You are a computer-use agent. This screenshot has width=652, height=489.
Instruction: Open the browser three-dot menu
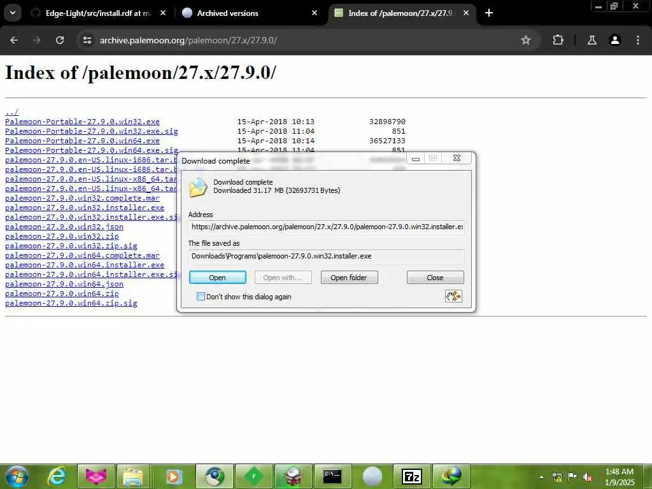[x=637, y=40]
